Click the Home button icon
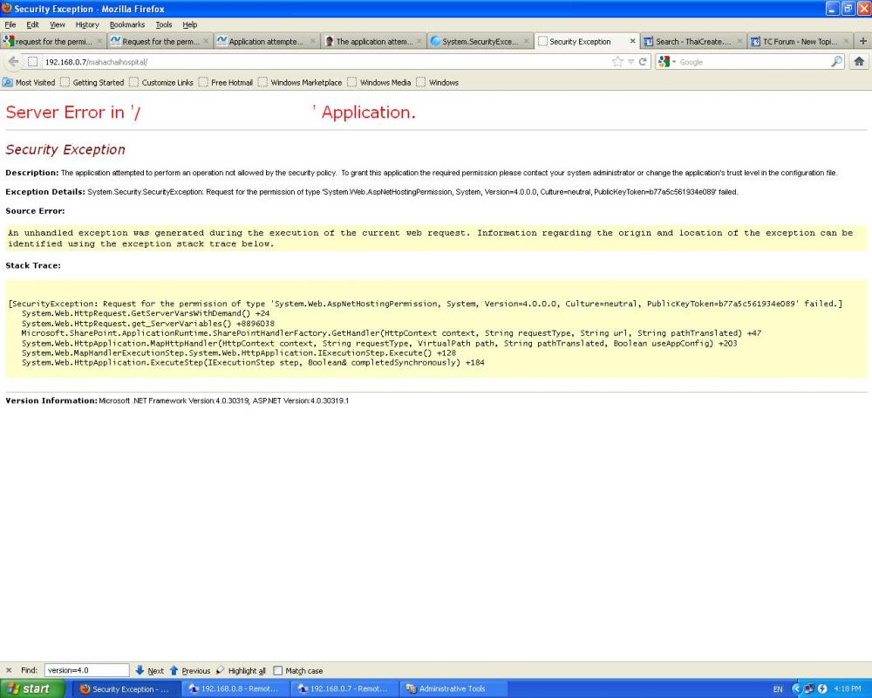Screen dimensions: 872x698 (x=859, y=62)
